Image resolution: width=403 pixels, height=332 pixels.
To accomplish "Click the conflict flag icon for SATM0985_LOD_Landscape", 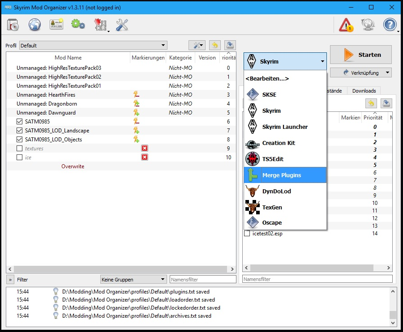I will pos(136,131).
